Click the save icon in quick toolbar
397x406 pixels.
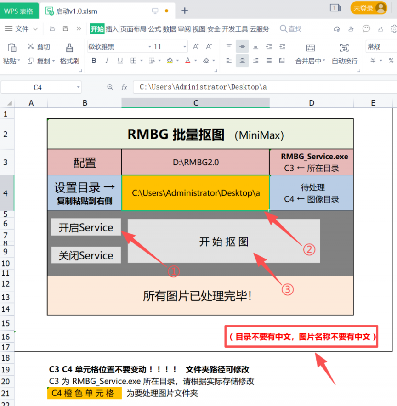coord(66,29)
